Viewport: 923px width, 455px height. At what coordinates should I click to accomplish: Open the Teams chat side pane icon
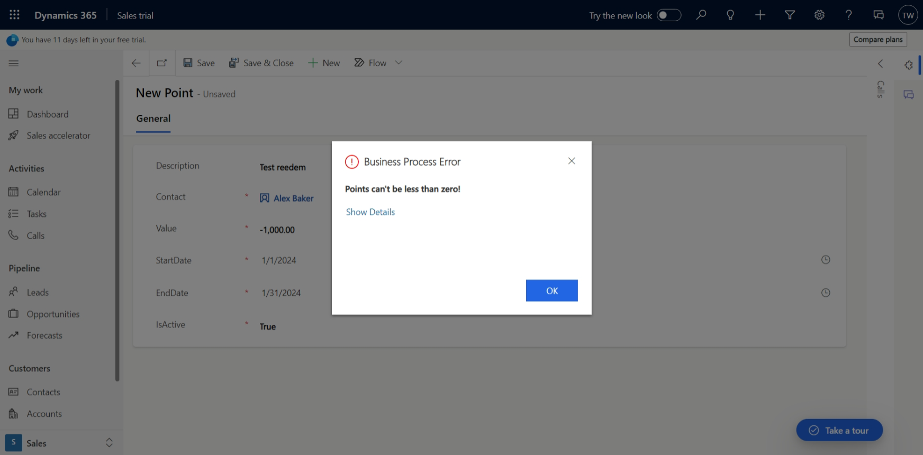(909, 95)
